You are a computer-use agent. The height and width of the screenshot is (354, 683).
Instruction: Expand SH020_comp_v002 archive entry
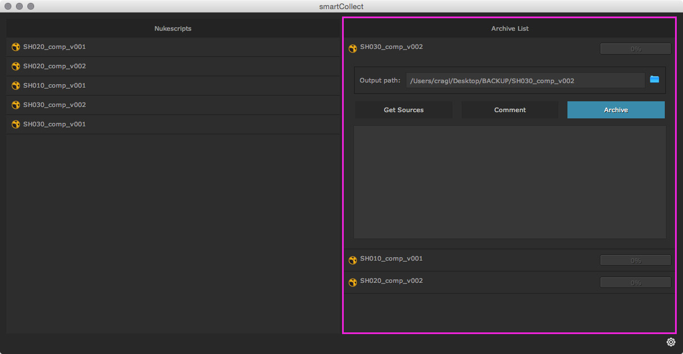392,281
